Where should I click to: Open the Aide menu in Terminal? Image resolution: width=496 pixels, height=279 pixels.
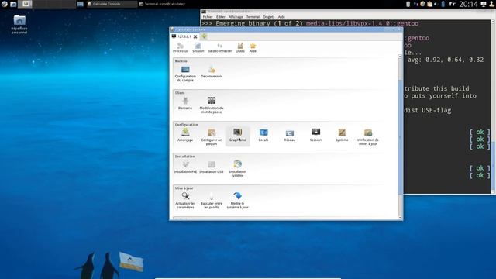point(281,17)
